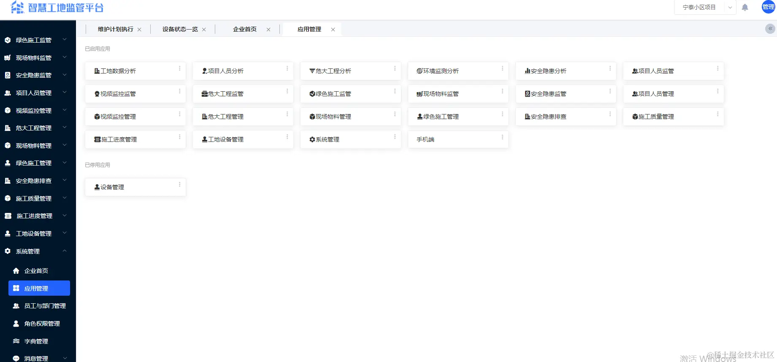Collapse the 系统管理 sidebar menu
The height and width of the screenshot is (362, 777).
[65, 250]
